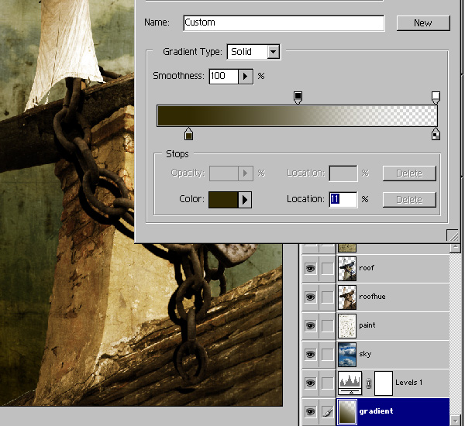The image size is (465, 426).
Task: Select the right end color stop below gradient
Action: (x=436, y=134)
